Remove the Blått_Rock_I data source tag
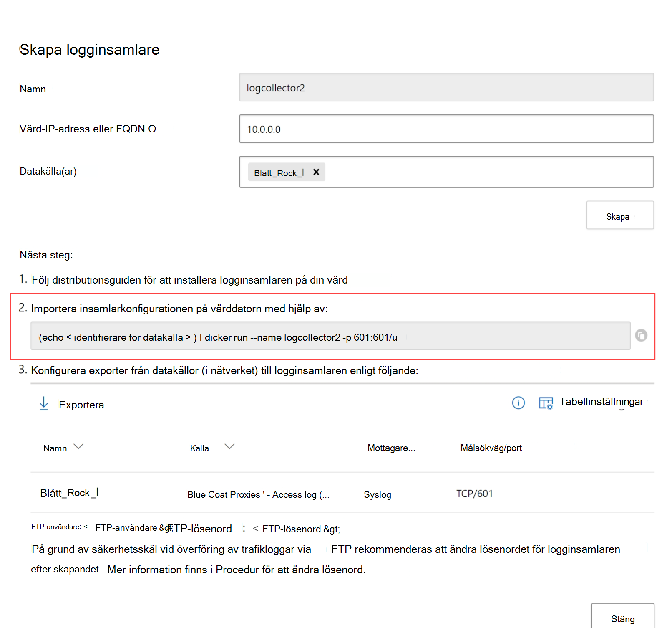This screenshot has height=628, width=672. click(x=316, y=172)
